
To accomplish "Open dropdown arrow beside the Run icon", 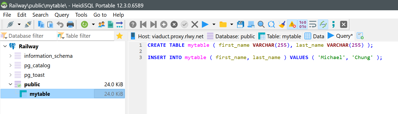I will click(x=214, y=24).
